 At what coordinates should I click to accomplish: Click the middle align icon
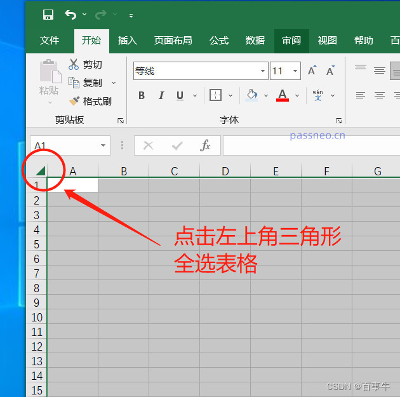380,71
